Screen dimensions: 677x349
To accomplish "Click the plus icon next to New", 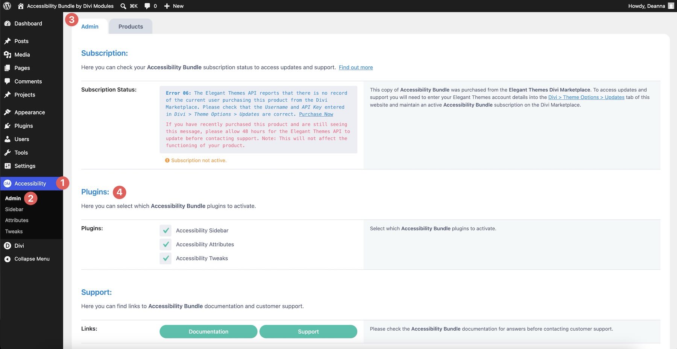I will click(167, 6).
